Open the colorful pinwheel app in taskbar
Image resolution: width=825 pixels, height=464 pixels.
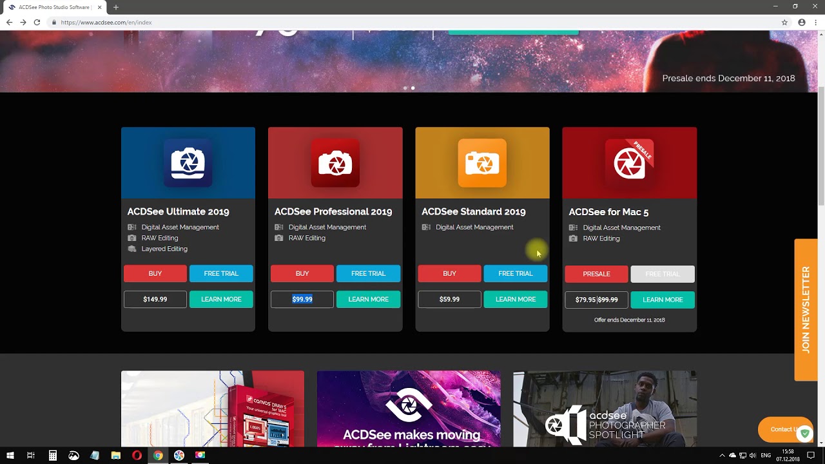[x=179, y=455]
